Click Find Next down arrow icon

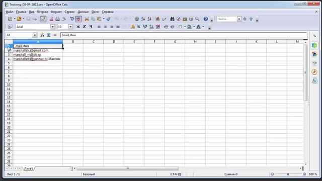[x=245, y=19]
